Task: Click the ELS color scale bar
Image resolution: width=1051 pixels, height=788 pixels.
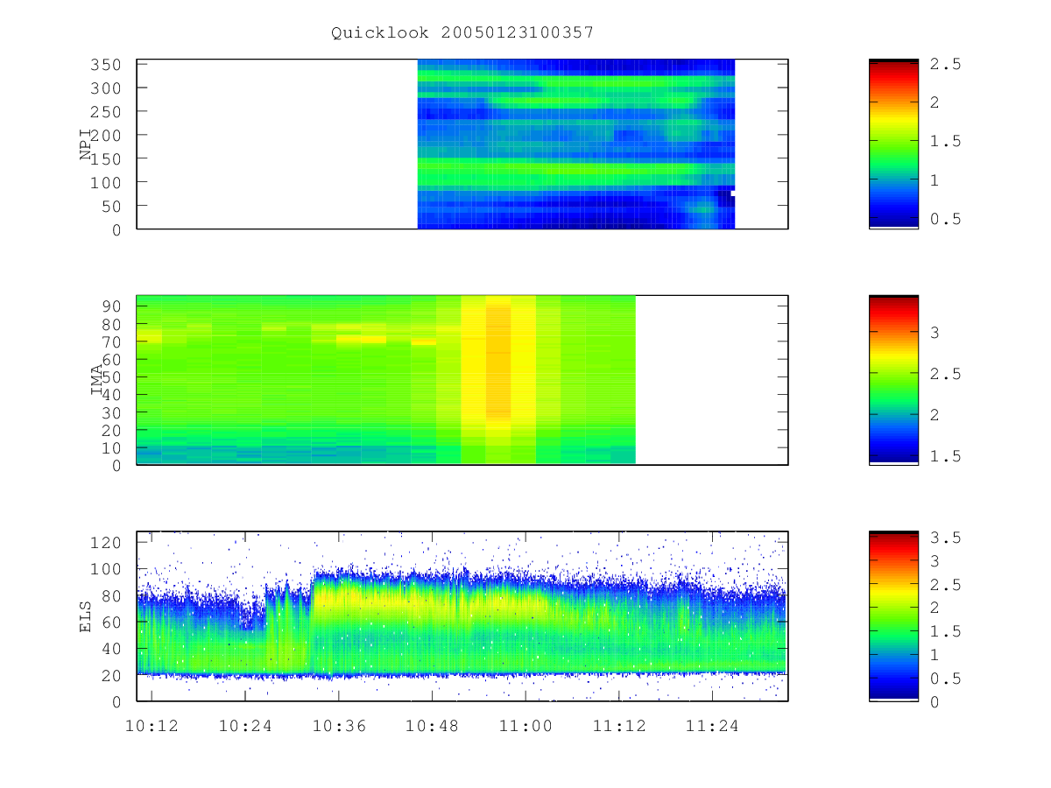Action: [893, 616]
